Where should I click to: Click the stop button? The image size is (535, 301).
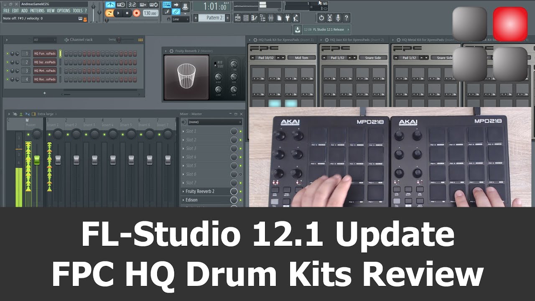[127, 13]
